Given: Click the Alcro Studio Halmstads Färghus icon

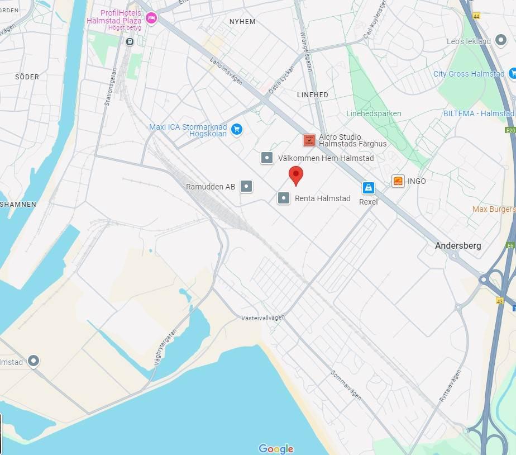Looking at the screenshot, I should (x=309, y=140).
